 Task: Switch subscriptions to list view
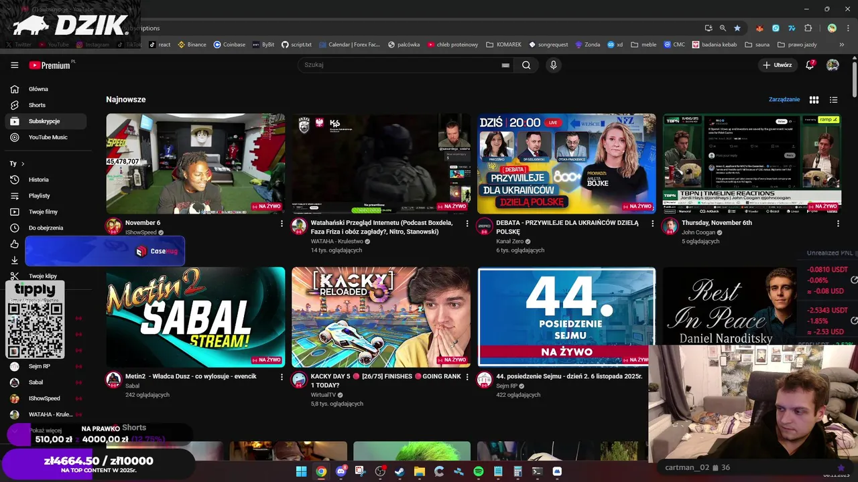coord(833,100)
